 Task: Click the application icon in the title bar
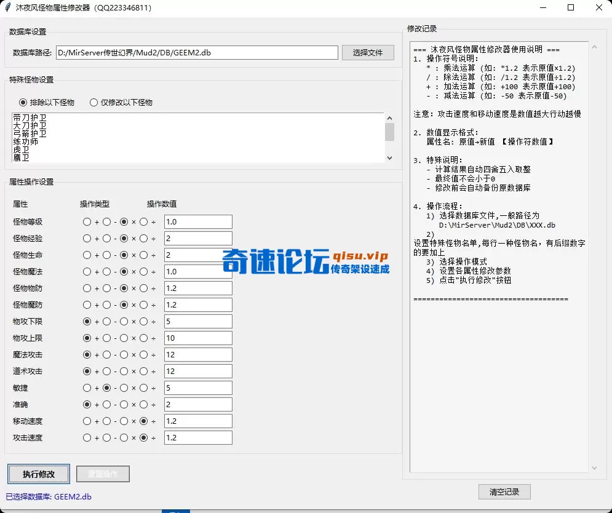[x=9, y=8]
